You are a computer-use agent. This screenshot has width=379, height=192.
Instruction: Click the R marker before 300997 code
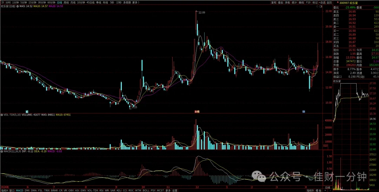coord(338,2)
